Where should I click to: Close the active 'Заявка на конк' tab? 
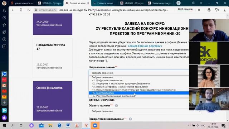tap(88, 3)
